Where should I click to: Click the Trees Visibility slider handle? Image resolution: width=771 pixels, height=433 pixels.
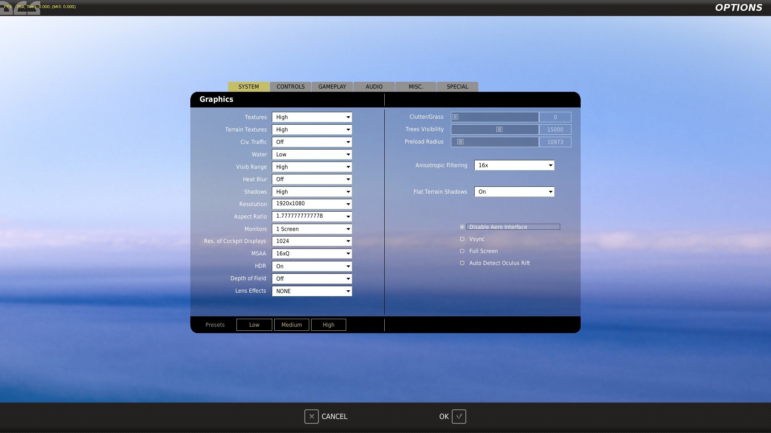click(499, 129)
